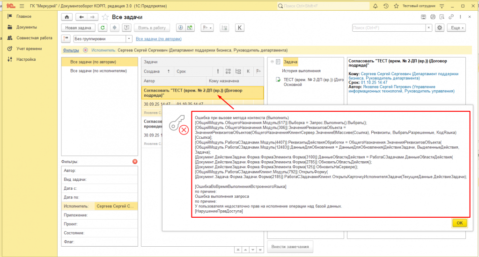
Task: Expand the Задача tree node
Action: point(271,62)
